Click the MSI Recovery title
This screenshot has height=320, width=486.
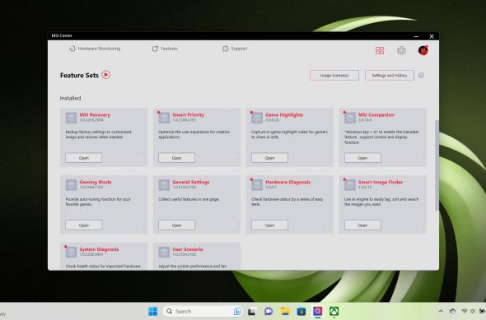(95, 115)
